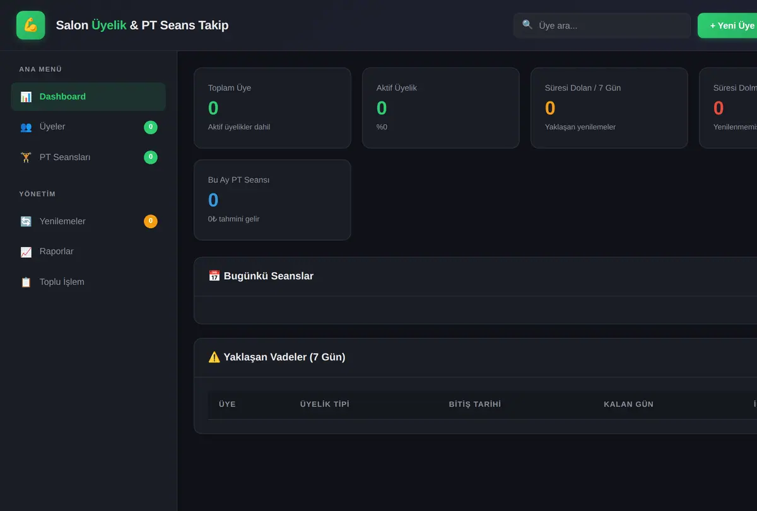Click the Dashboard bar chart icon
Image resolution: width=757 pixels, height=511 pixels.
(x=26, y=96)
